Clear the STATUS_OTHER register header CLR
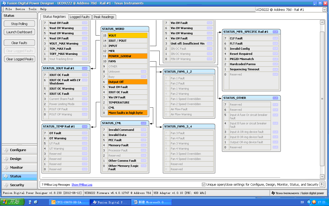Screen dimensions: 329x206 [x=275, y=98]
